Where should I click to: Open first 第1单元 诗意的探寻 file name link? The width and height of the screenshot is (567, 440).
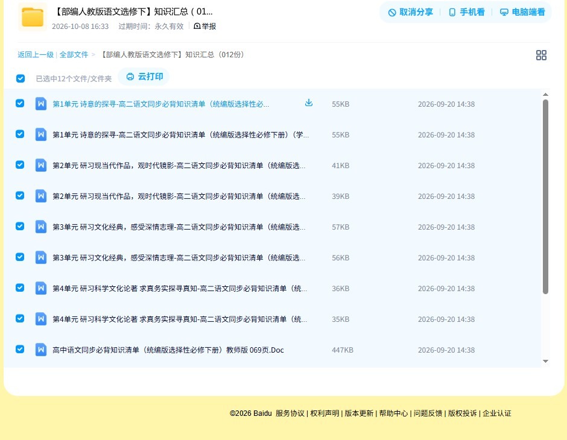160,104
